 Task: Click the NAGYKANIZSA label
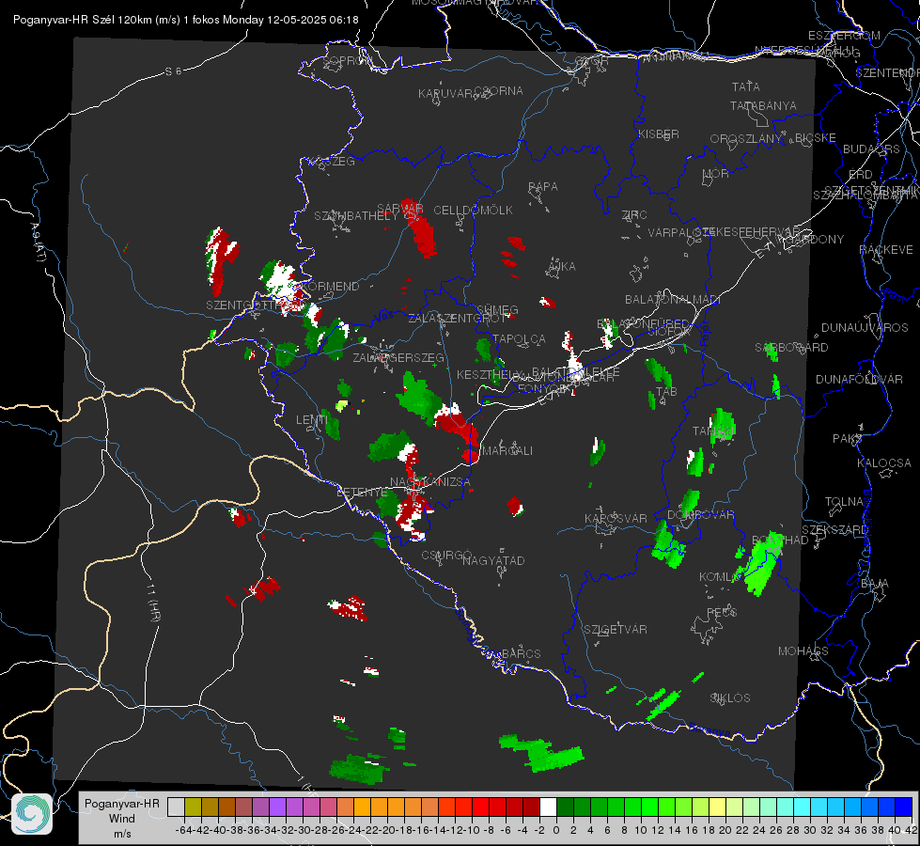click(x=430, y=482)
